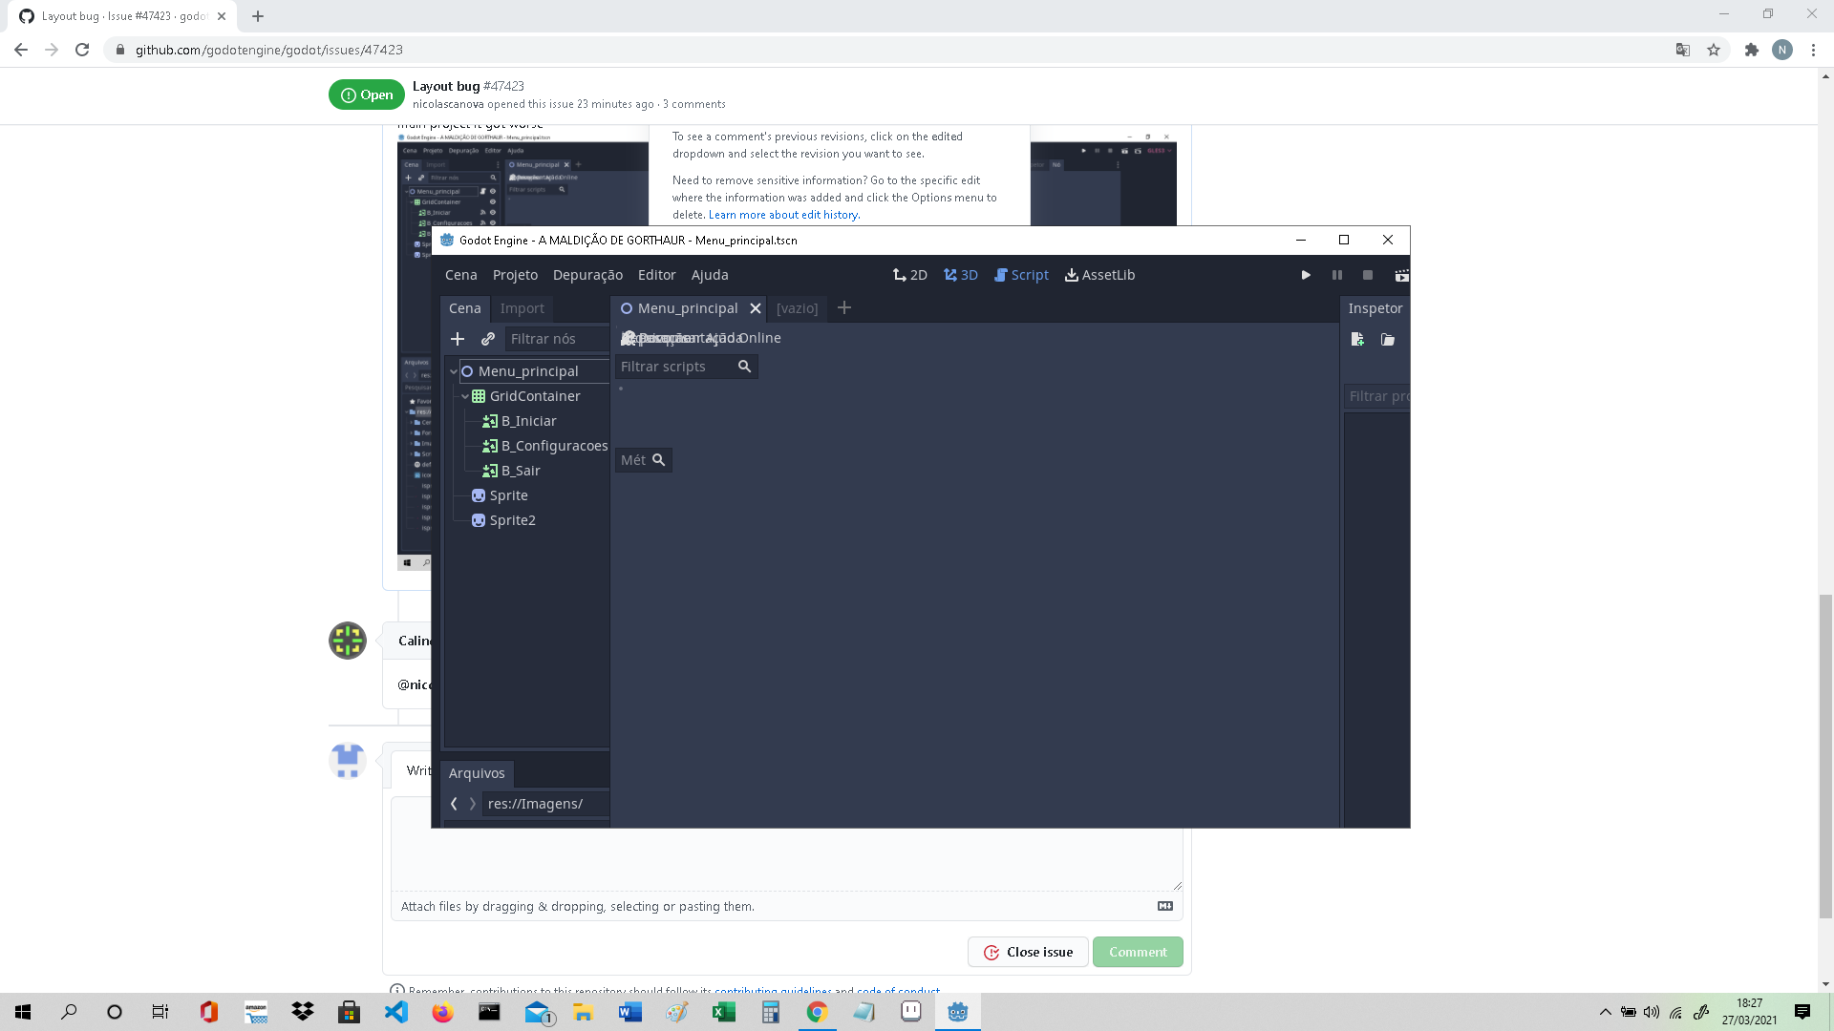Viewport: 1834px width, 1031px height.
Task: Pause the running scene
Action: pos(1336,275)
